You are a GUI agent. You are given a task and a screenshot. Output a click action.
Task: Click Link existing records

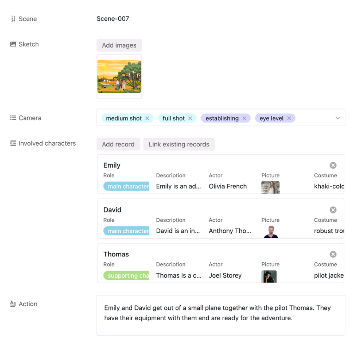coord(179,144)
